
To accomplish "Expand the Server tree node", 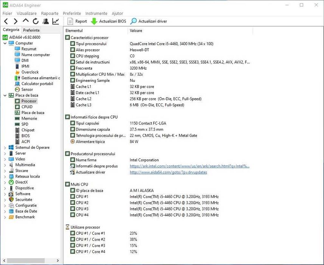I will point(5,153).
